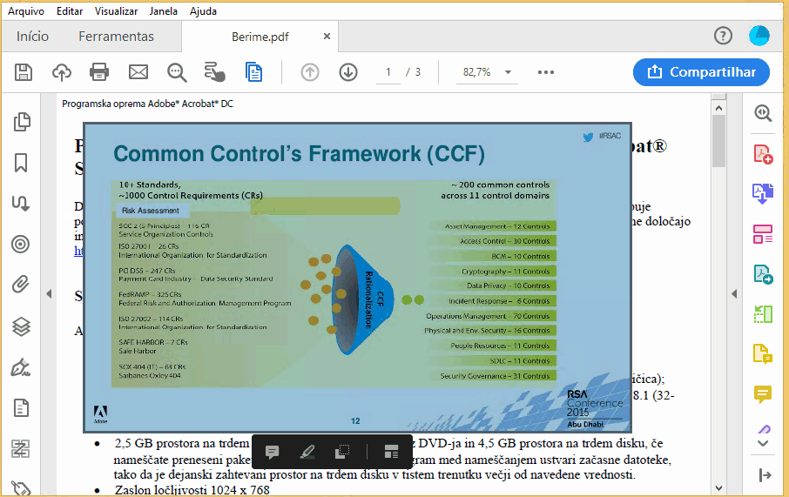Image resolution: width=789 pixels, height=497 pixels.
Task: Send file by email envelope icon
Action: tap(138, 72)
